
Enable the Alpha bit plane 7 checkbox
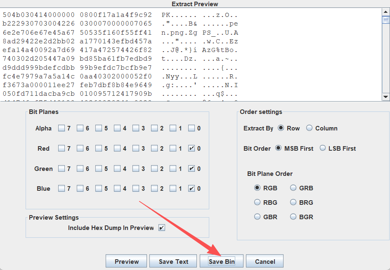click(61, 128)
